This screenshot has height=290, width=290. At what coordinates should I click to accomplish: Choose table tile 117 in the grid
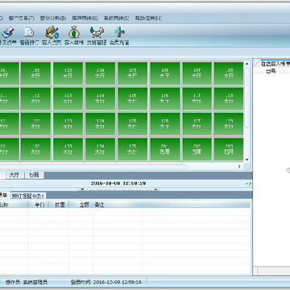[x=197, y=98]
